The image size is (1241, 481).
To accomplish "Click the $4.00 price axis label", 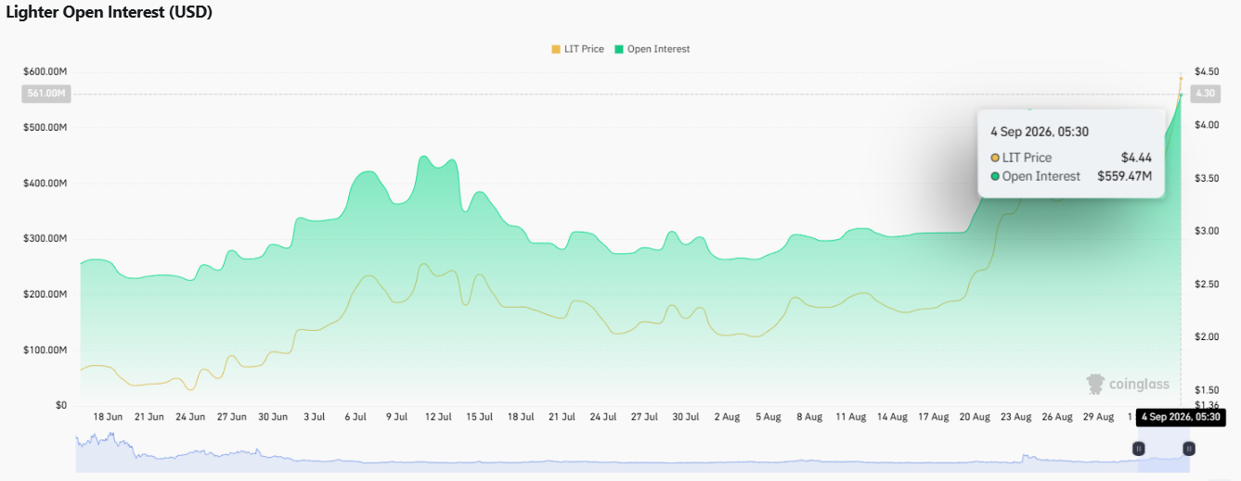I will [1207, 124].
